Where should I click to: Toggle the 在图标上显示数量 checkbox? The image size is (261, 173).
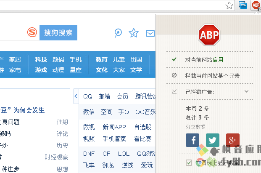point(189,162)
